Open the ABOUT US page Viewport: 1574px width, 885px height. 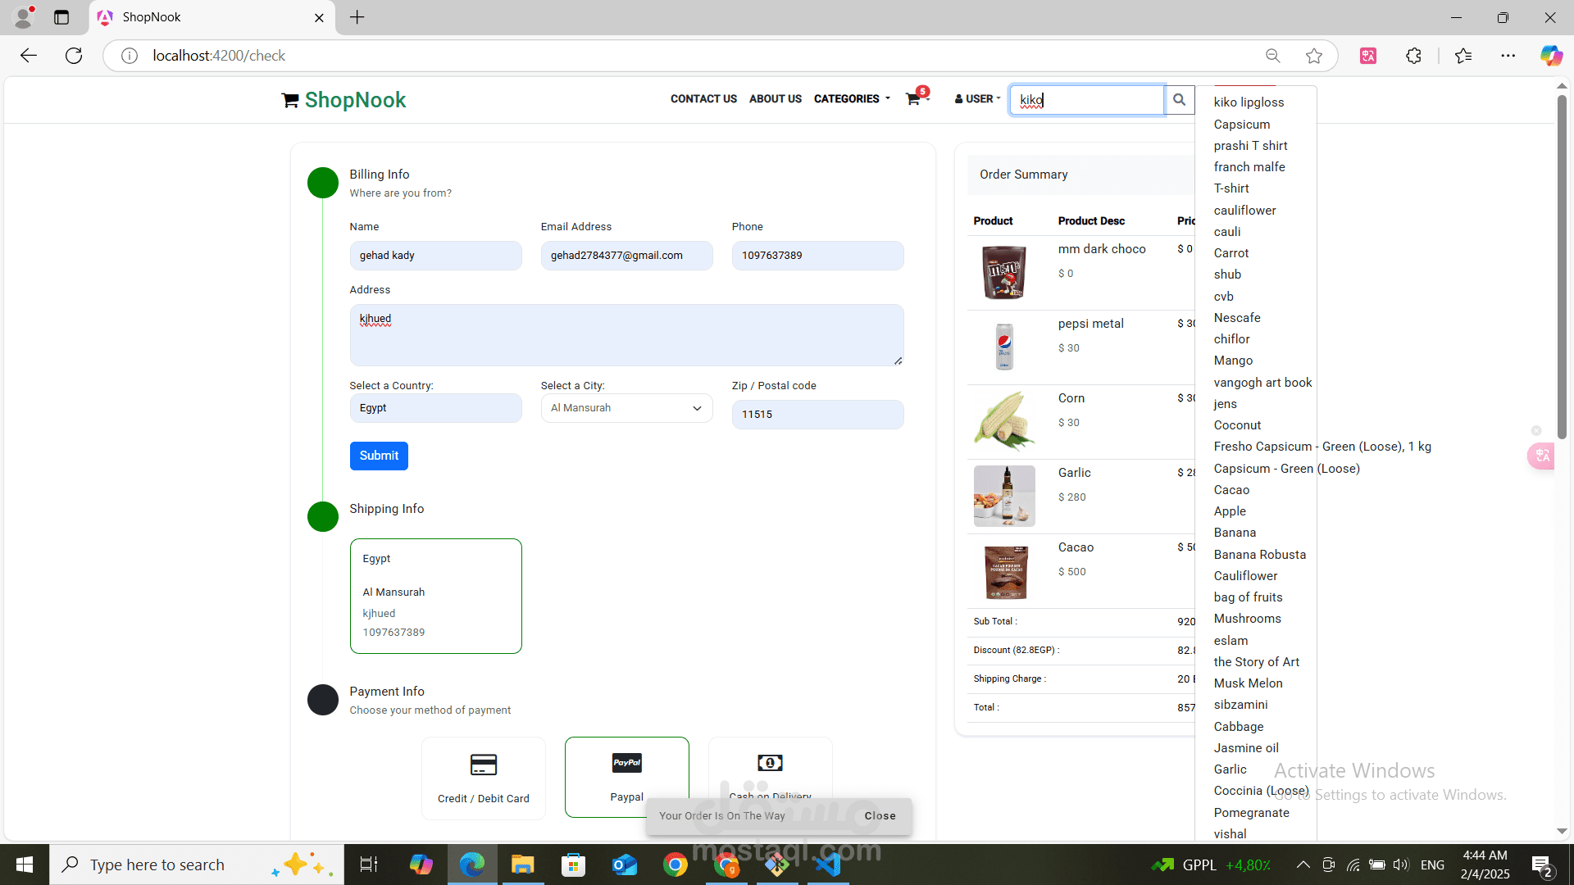tap(775, 99)
